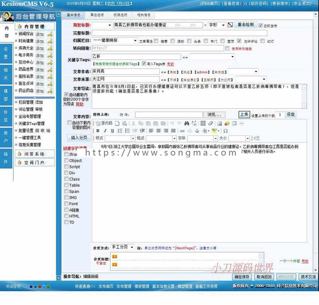Click the insert hyperlink icon
Image resolution: width=319 pixels, height=305 pixels.
pos(182,131)
